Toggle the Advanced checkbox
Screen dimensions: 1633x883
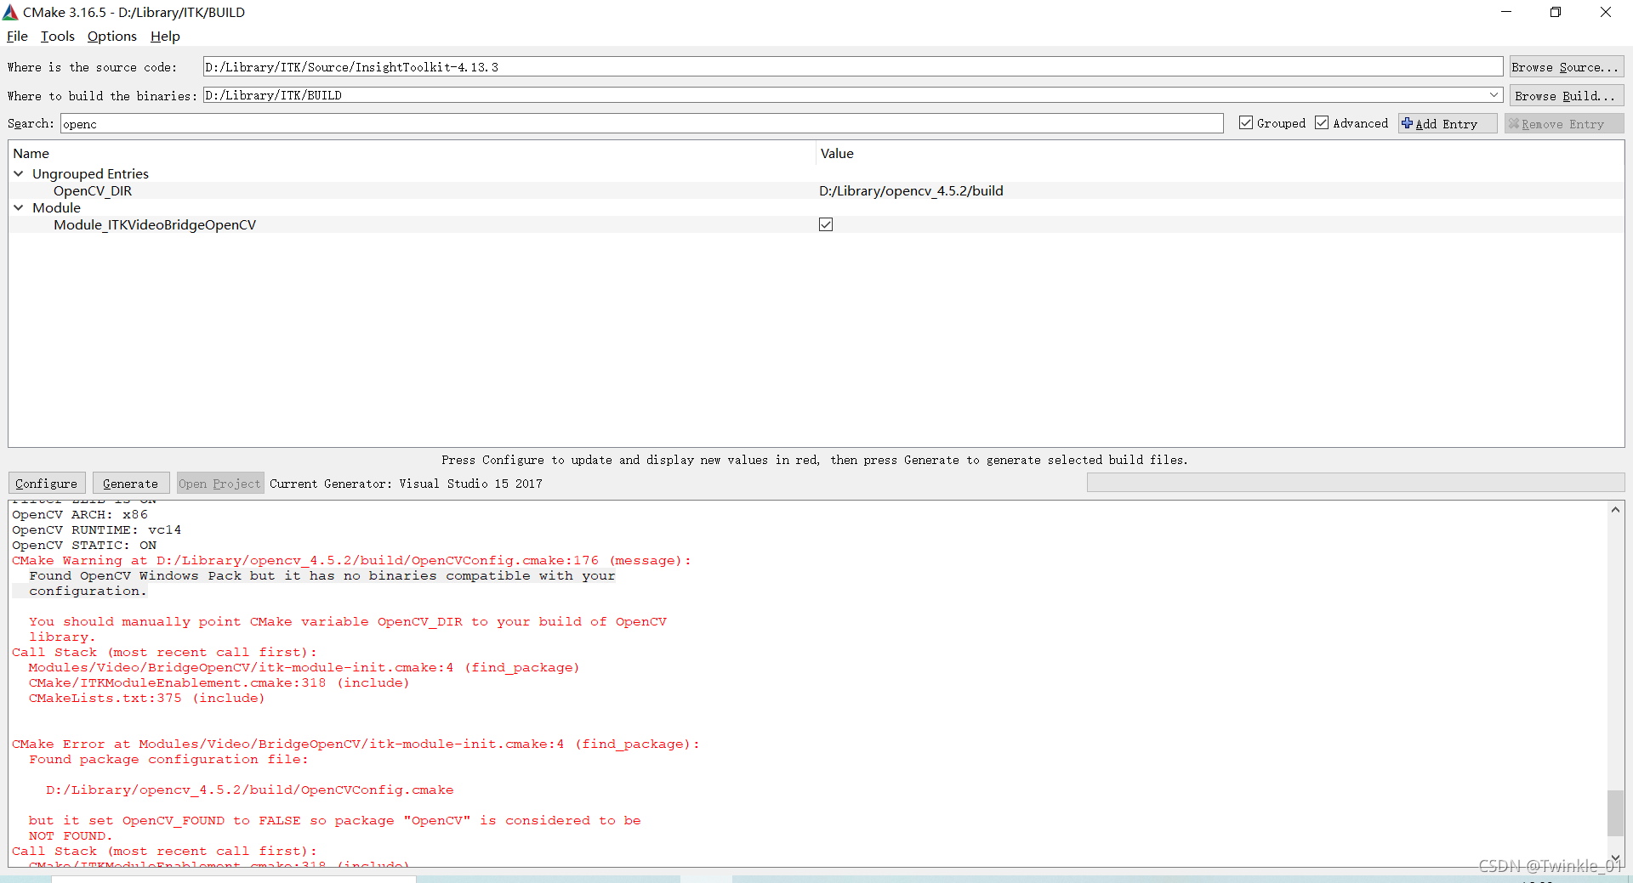point(1322,123)
